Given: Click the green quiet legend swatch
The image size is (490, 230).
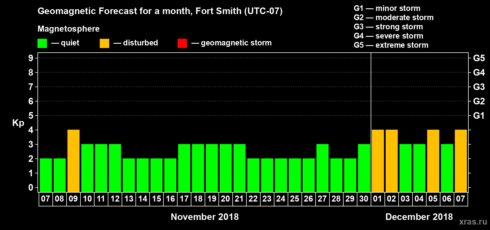Looking at the screenshot, I should pyautogui.click(x=42, y=43).
